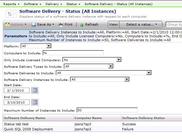The image size is (182, 139).
Task: Open the View 'Select a value...' dropdown
Action: (141, 24)
